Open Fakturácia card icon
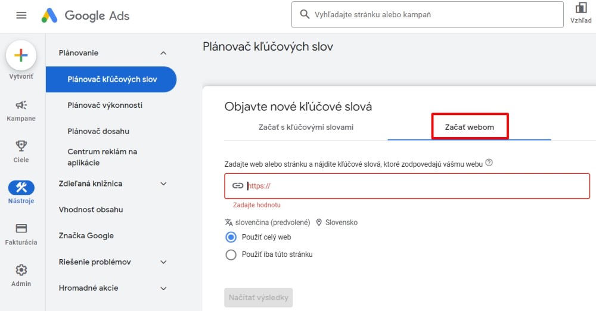This screenshot has height=311, width=596. (21, 228)
